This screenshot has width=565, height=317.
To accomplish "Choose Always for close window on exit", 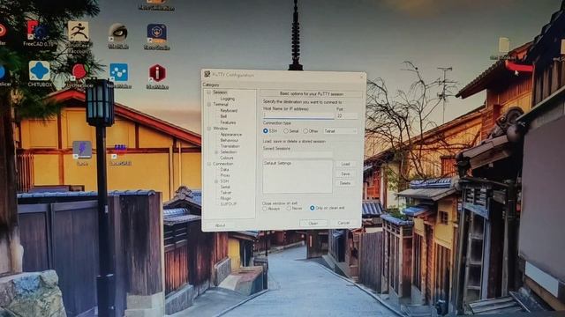I will pyautogui.click(x=265, y=209).
